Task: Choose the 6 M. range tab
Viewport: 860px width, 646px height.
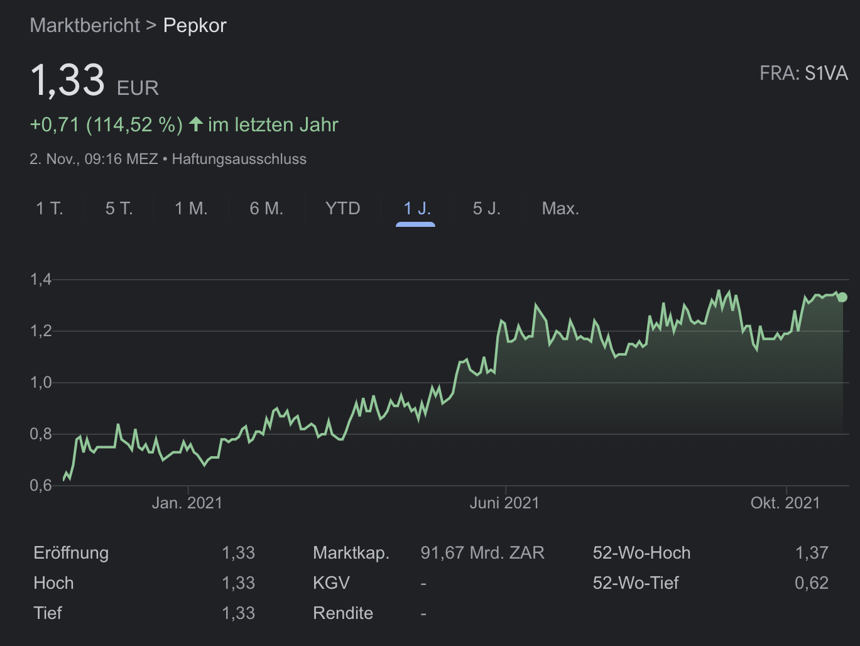Action: pos(266,209)
